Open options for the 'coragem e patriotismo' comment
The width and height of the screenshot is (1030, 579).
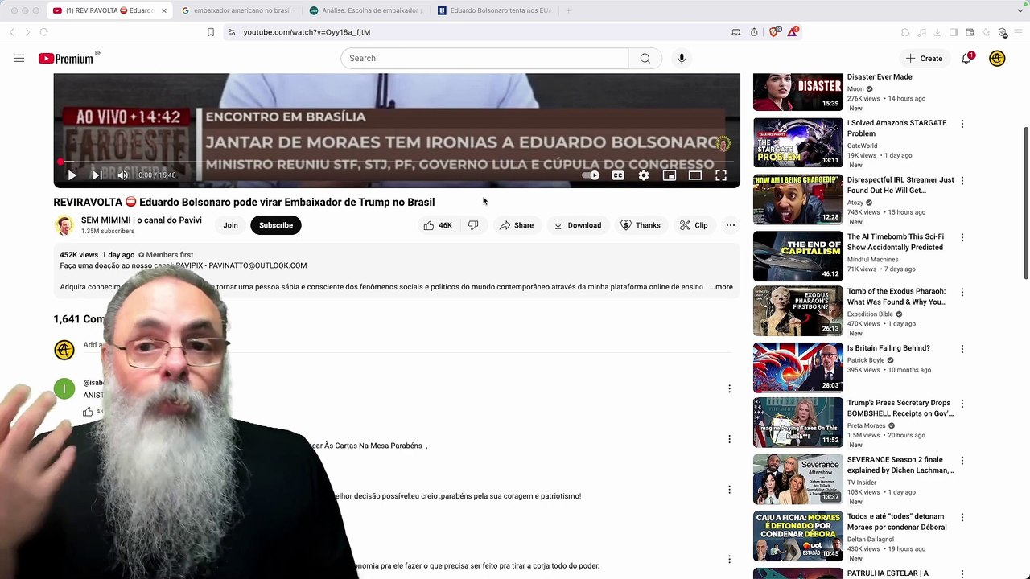click(x=729, y=490)
